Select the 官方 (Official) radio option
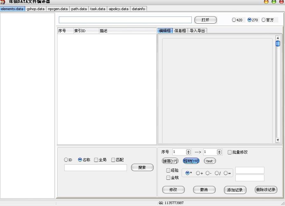This screenshot has height=206, width=285. click(x=263, y=20)
